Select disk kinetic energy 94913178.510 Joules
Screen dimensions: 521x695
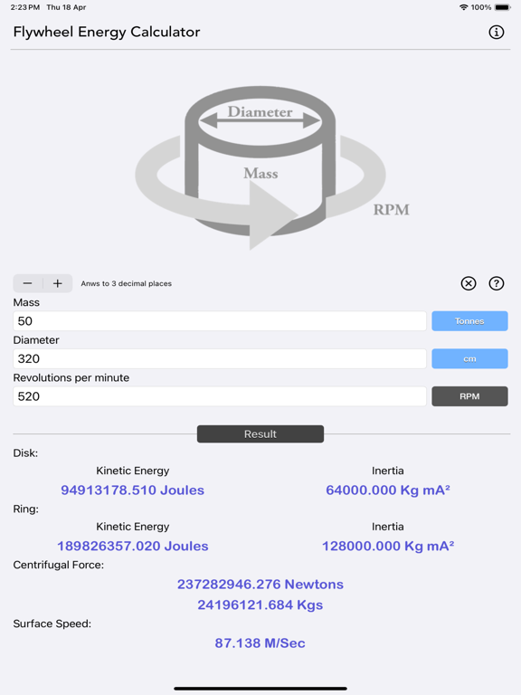(132, 490)
